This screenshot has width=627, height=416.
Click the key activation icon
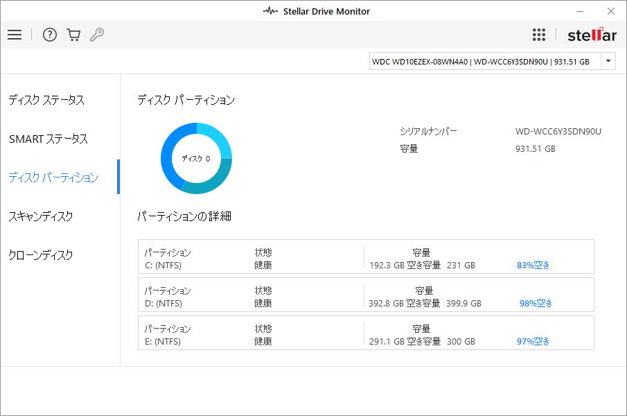(x=97, y=35)
